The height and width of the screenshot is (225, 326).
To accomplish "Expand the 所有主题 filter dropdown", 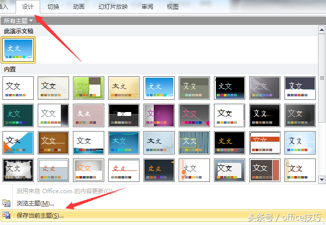I will [x=18, y=21].
